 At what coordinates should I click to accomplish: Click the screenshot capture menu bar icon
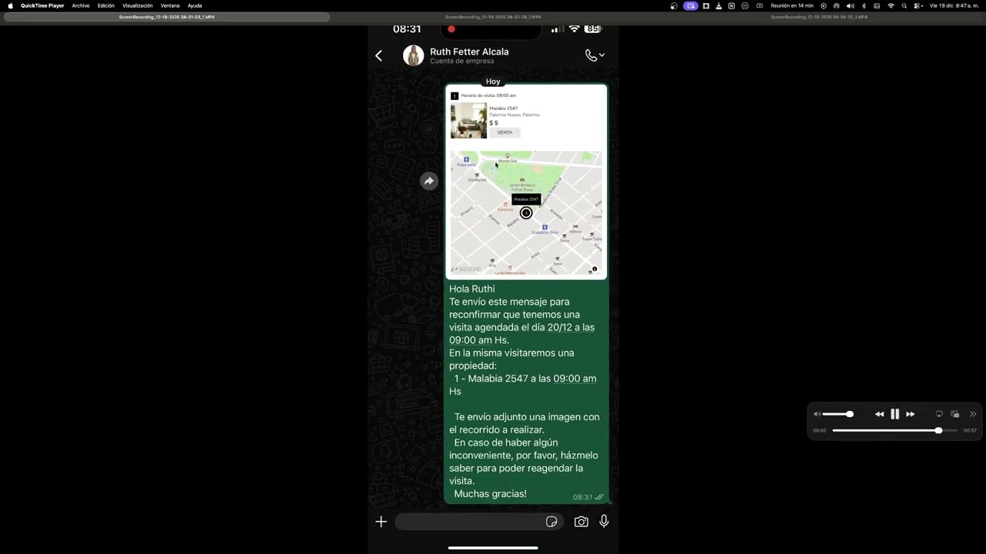click(706, 5)
